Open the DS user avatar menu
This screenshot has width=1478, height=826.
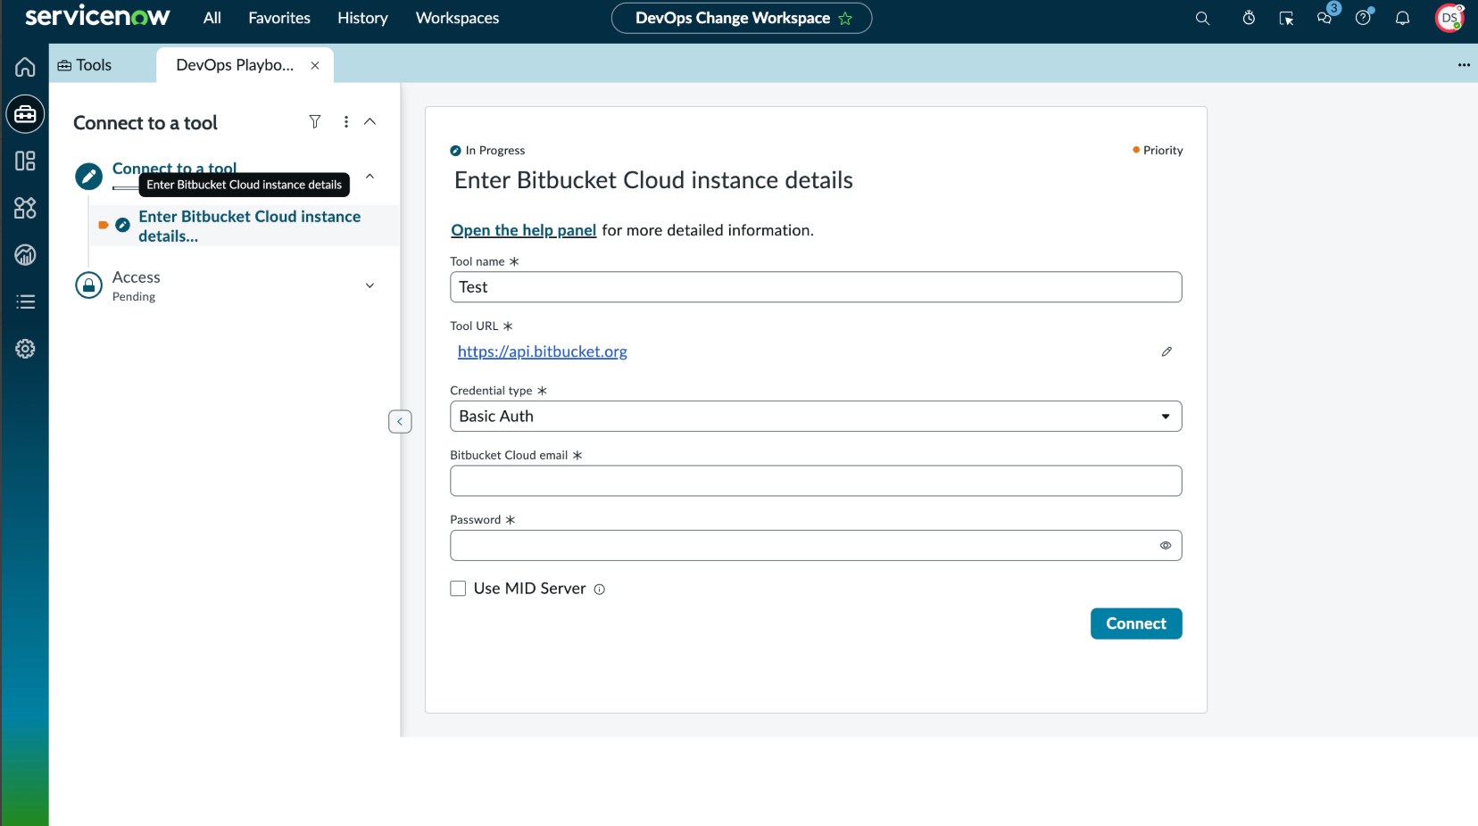(x=1449, y=18)
